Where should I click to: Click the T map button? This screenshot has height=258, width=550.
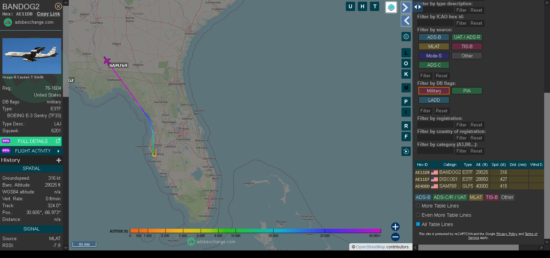tap(375, 6)
